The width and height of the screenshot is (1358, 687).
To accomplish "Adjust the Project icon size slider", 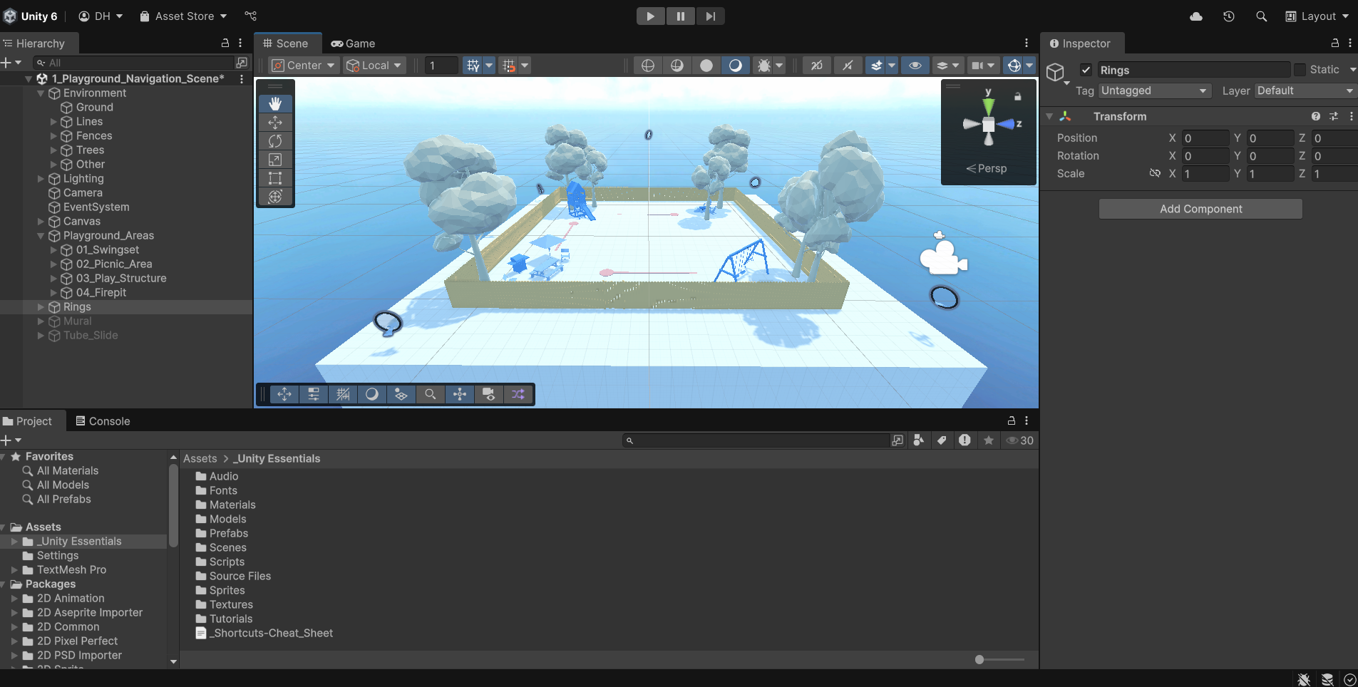I will [x=979, y=660].
